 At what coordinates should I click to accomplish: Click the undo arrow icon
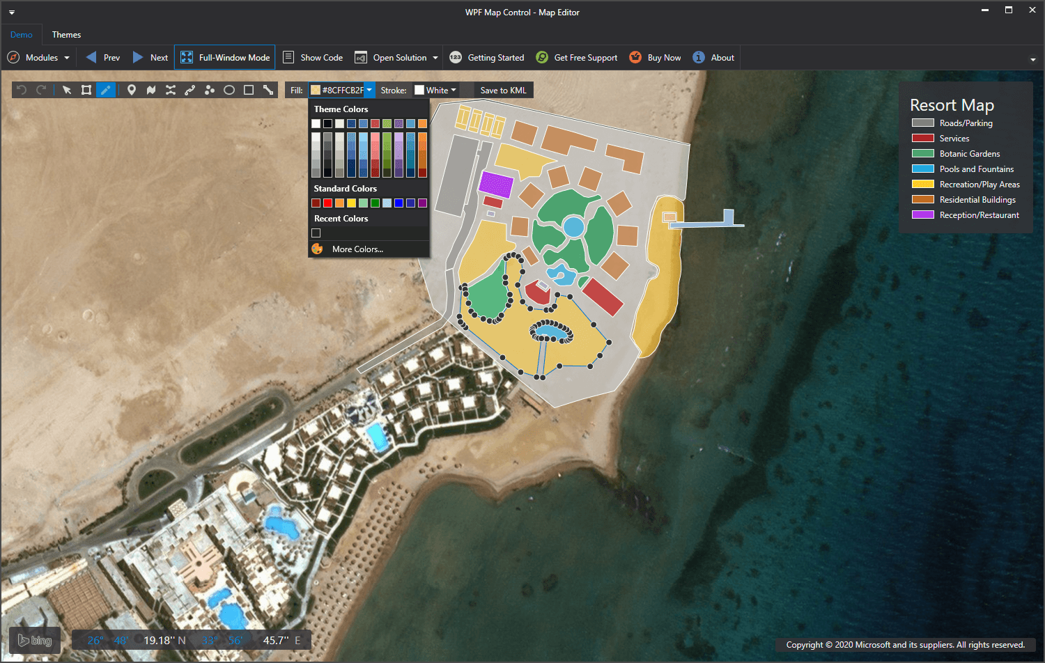click(x=22, y=90)
